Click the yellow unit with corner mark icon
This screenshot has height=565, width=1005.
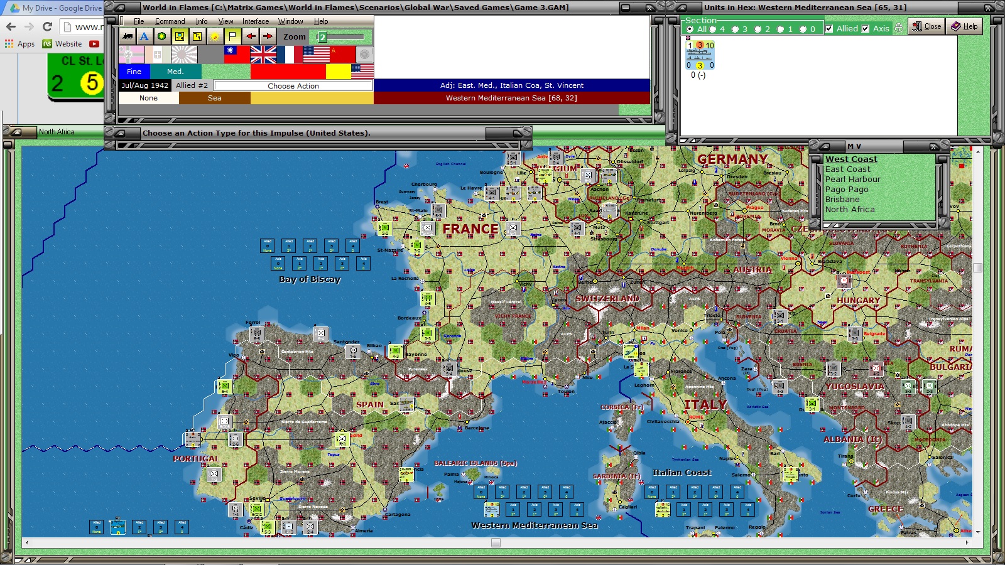point(197,36)
